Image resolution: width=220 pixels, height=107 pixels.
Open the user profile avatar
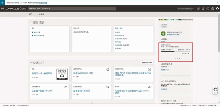coord(217,9)
